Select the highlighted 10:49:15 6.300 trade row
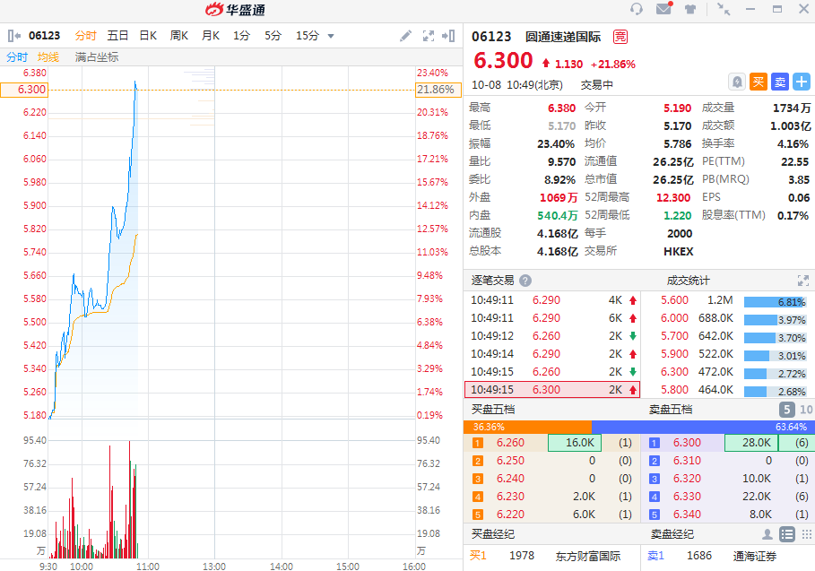The height and width of the screenshot is (571, 815). point(552,390)
